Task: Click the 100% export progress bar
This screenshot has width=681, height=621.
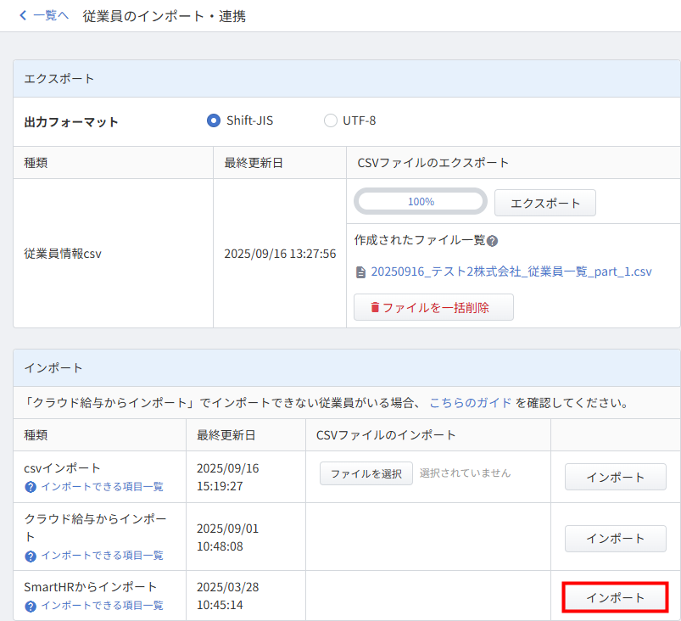Action: pyautogui.click(x=421, y=202)
